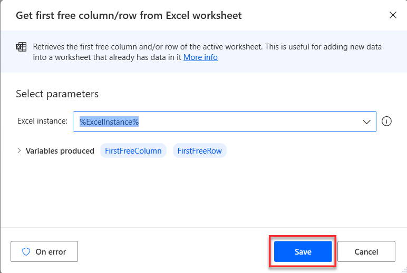
Task: Cancel the dialog
Action: click(x=366, y=251)
